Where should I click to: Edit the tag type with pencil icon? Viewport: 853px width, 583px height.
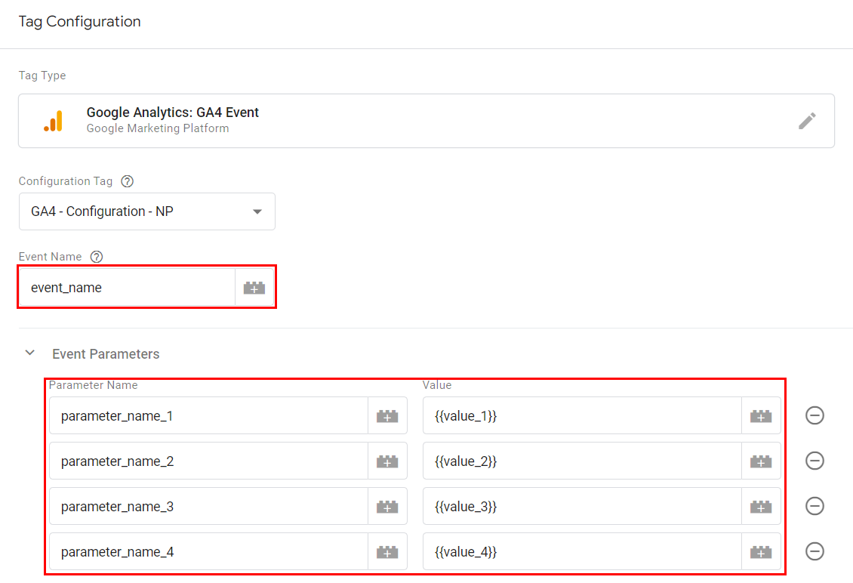(x=807, y=121)
